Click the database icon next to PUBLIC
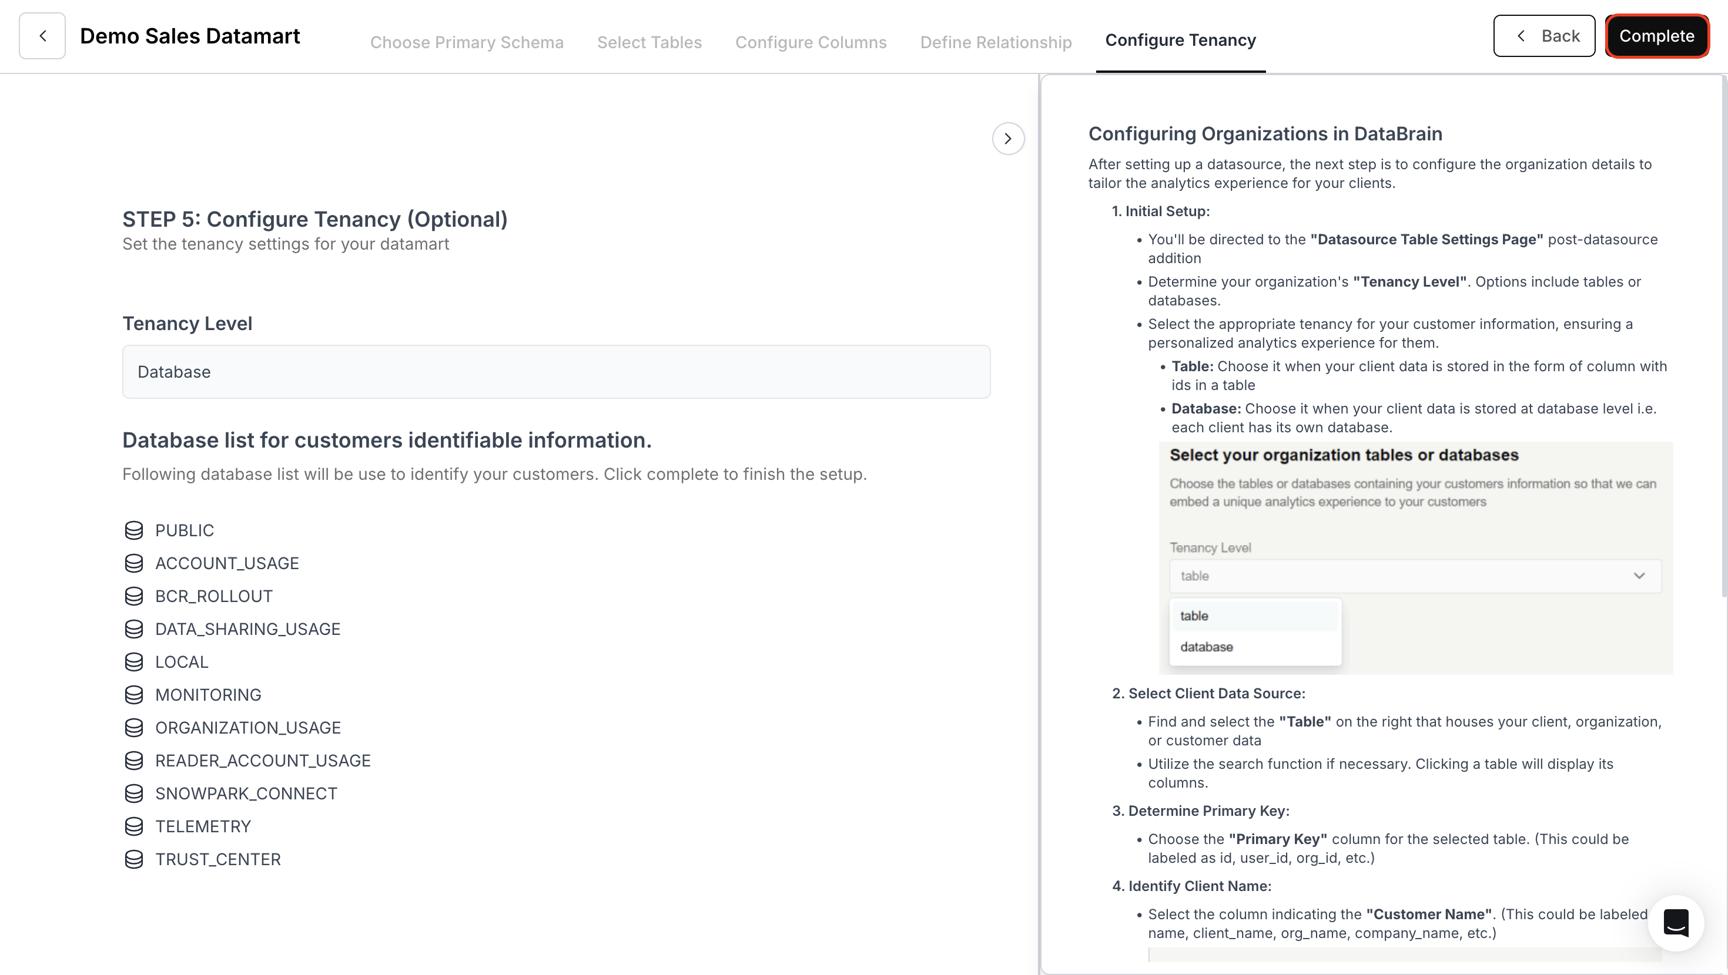 pyautogui.click(x=134, y=530)
